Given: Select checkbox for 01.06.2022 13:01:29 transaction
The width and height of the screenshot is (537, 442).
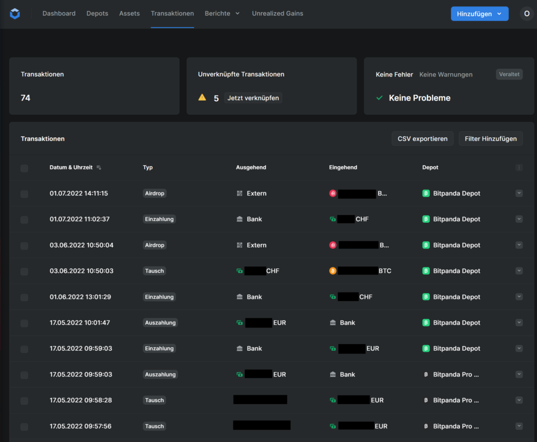Looking at the screenshot, I should click(x=24, y=297).
